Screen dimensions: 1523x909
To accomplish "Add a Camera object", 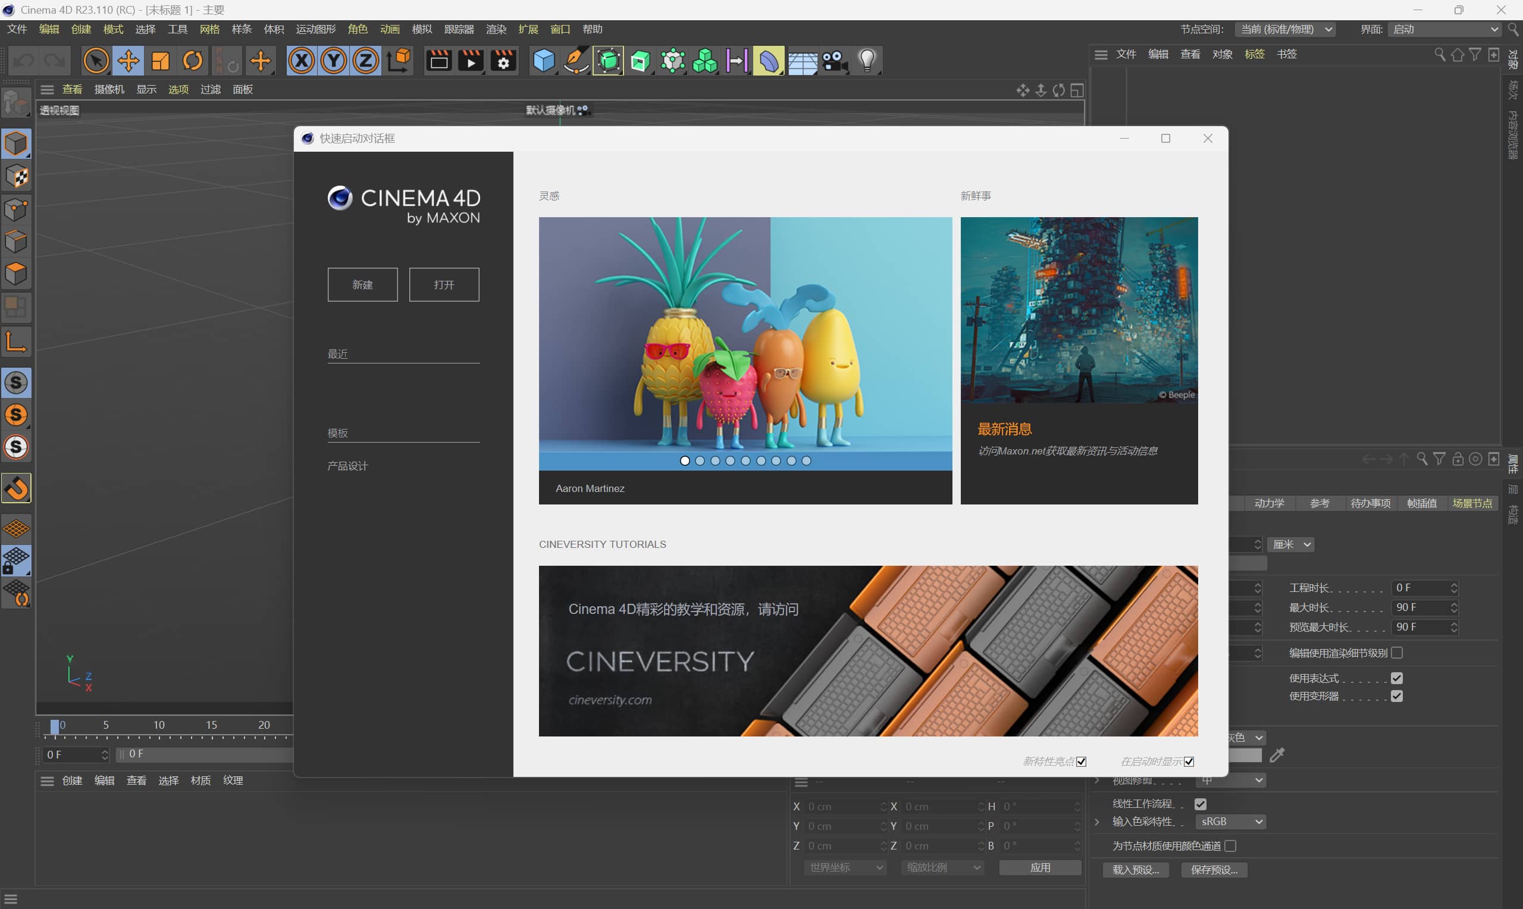I will tap(834, 61).
